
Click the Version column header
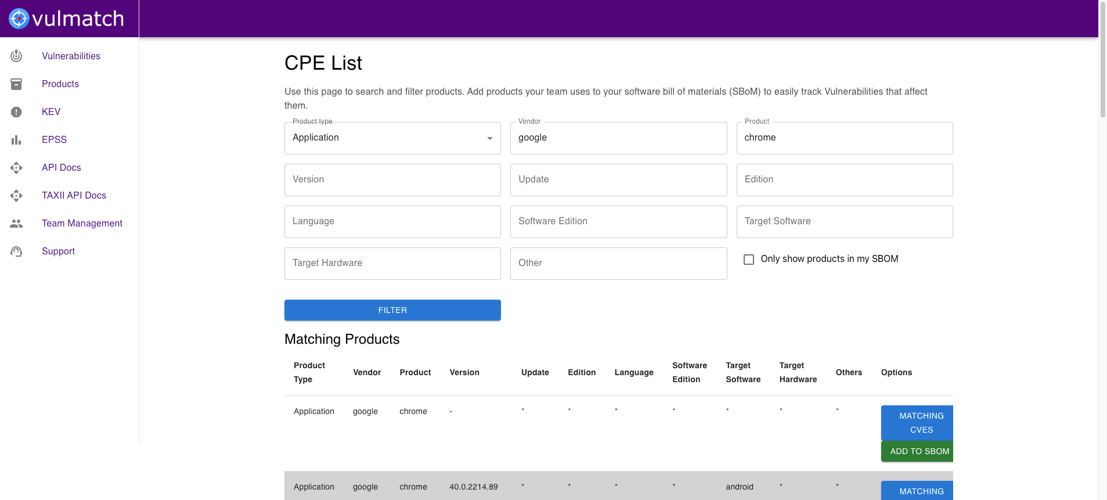pyautogui.click(x=464, y=372)
